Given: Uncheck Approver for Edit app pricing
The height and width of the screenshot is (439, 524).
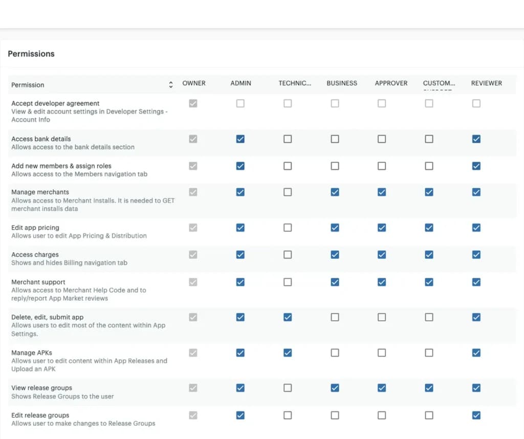Looking at the screenshot, I should pos(382,228).
